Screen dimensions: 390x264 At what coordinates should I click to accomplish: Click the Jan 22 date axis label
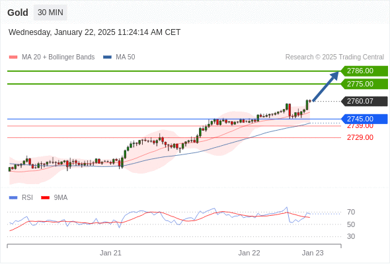point(249,253)
